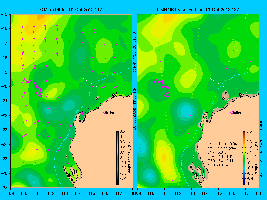Viewport: 267px width, 200px height.
Task: Click the white transect line in CMRNRT map
Action: coord(216,82)
